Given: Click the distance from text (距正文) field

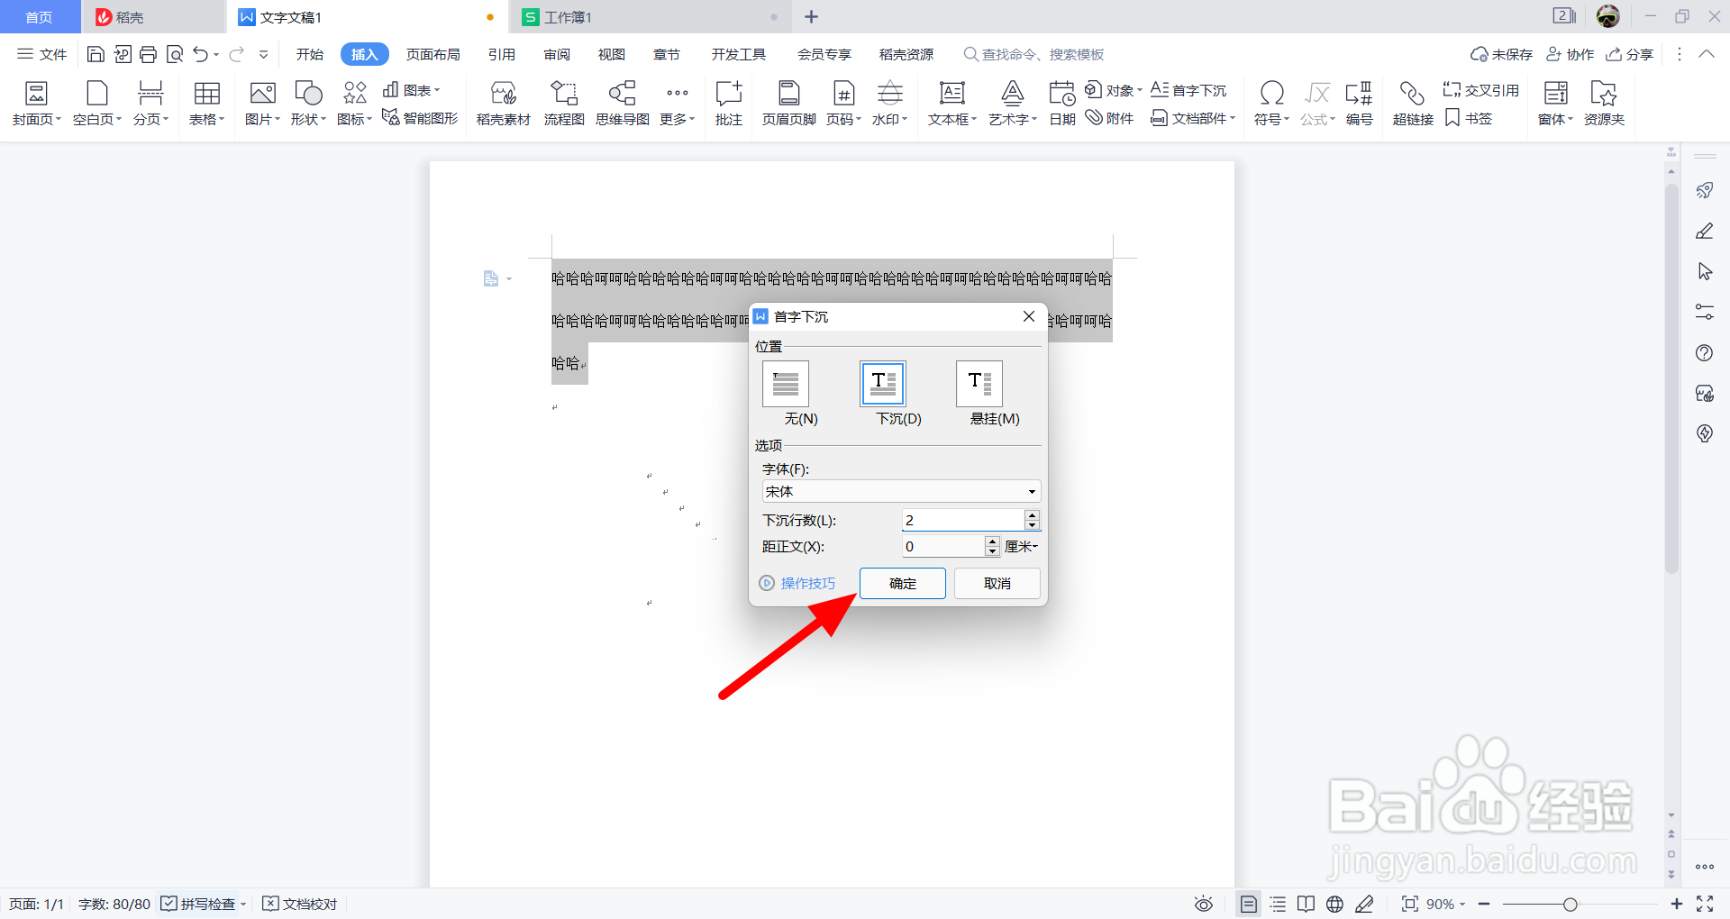Looking at the screenshot, I should [943, 546].
